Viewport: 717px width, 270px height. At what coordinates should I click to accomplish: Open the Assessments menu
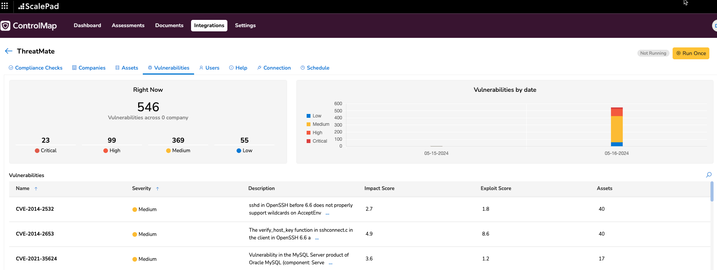pyautogui.click(x=128, y=25)
